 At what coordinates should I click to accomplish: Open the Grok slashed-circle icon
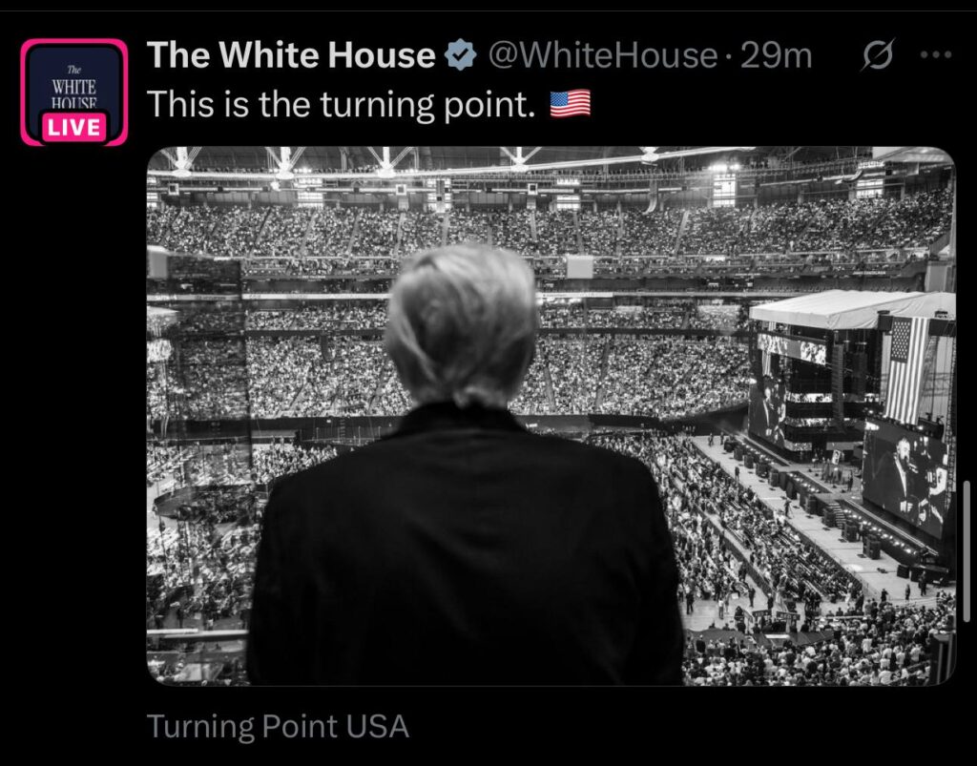point(877,57)
